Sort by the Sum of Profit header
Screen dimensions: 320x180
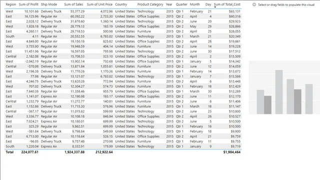pyautogui.click(x=28, y=4)
